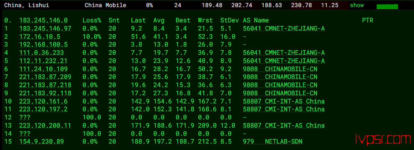Click the ??? entry on hop 14
Screen dimensions: 414x150
coord(25,134)
